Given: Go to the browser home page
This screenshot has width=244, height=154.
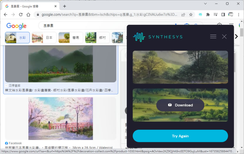Looking at the screenshot, I should 28,14.
